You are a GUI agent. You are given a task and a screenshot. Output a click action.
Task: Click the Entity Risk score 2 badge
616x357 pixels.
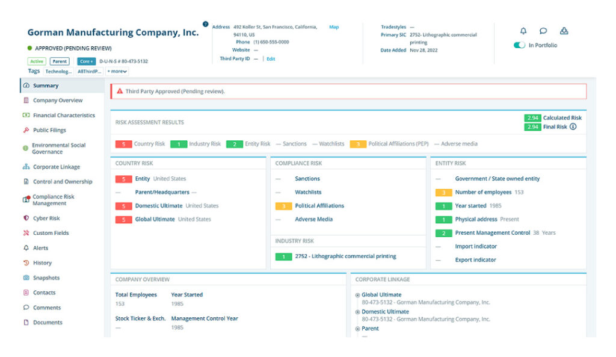235,144
